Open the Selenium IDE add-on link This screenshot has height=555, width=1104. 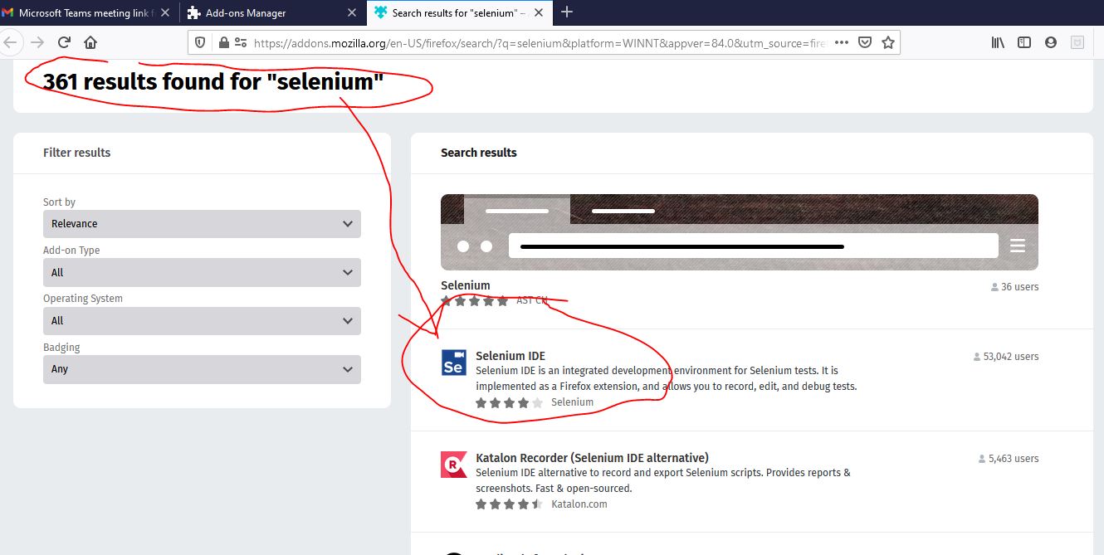[x=510, y=356]
